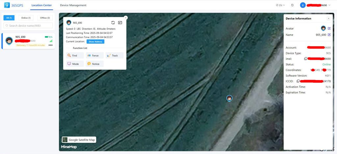This screenshot has height=154, width=337.
Task: Filter devices by Online (1)
Action: [x=26, y=18]
